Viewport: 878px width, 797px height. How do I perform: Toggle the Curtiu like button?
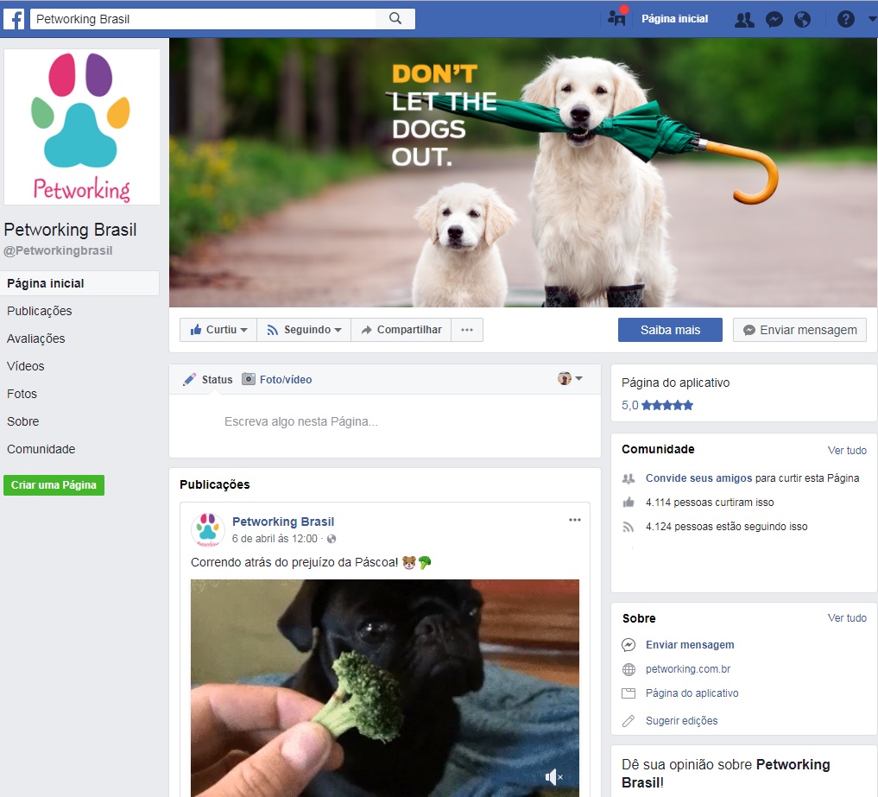(218, 330)
